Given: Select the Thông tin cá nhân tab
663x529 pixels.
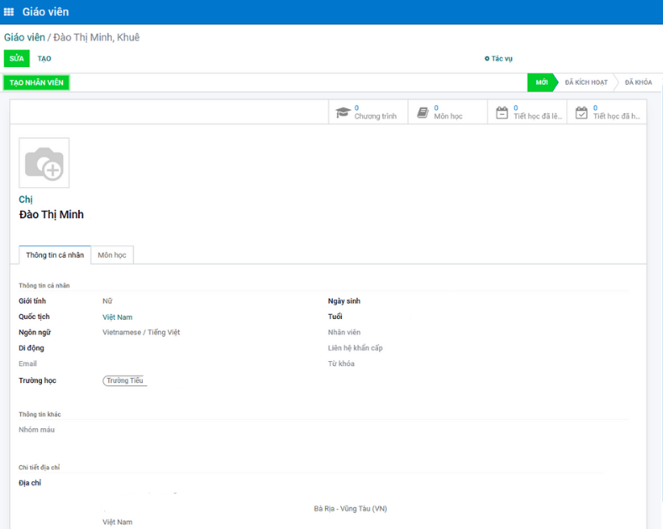Looking at the screenshot, I should click(x=55, y=254).
